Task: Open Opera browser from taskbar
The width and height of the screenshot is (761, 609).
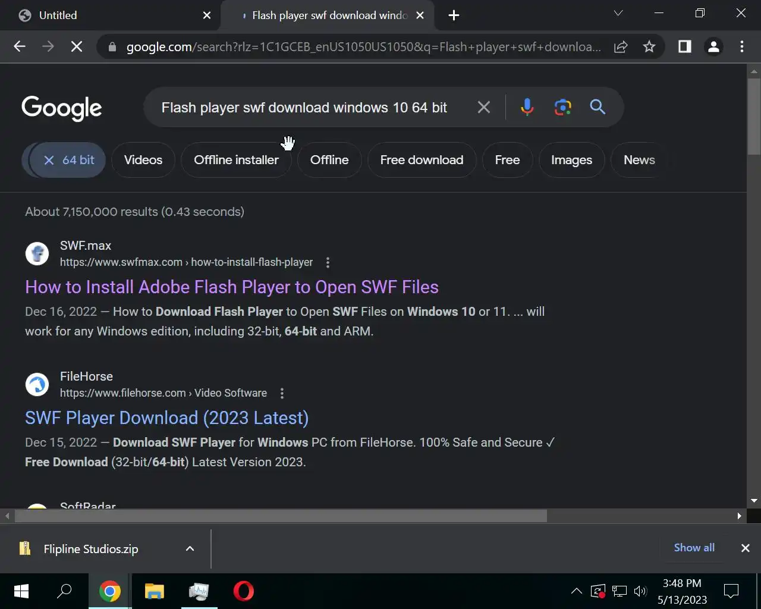Action: 244,591
